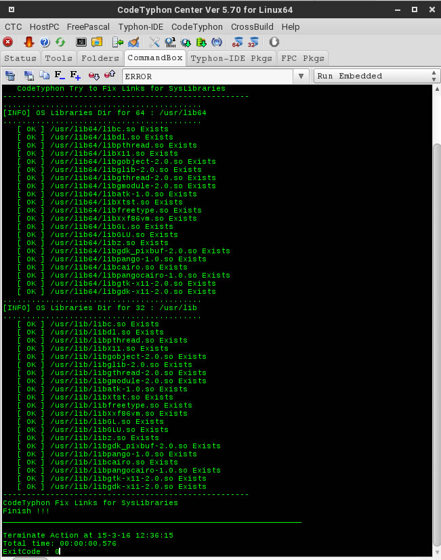441x560 pixels.
Task: Expand the ERROR filter dropdown arrow
Action: point(301,76)
